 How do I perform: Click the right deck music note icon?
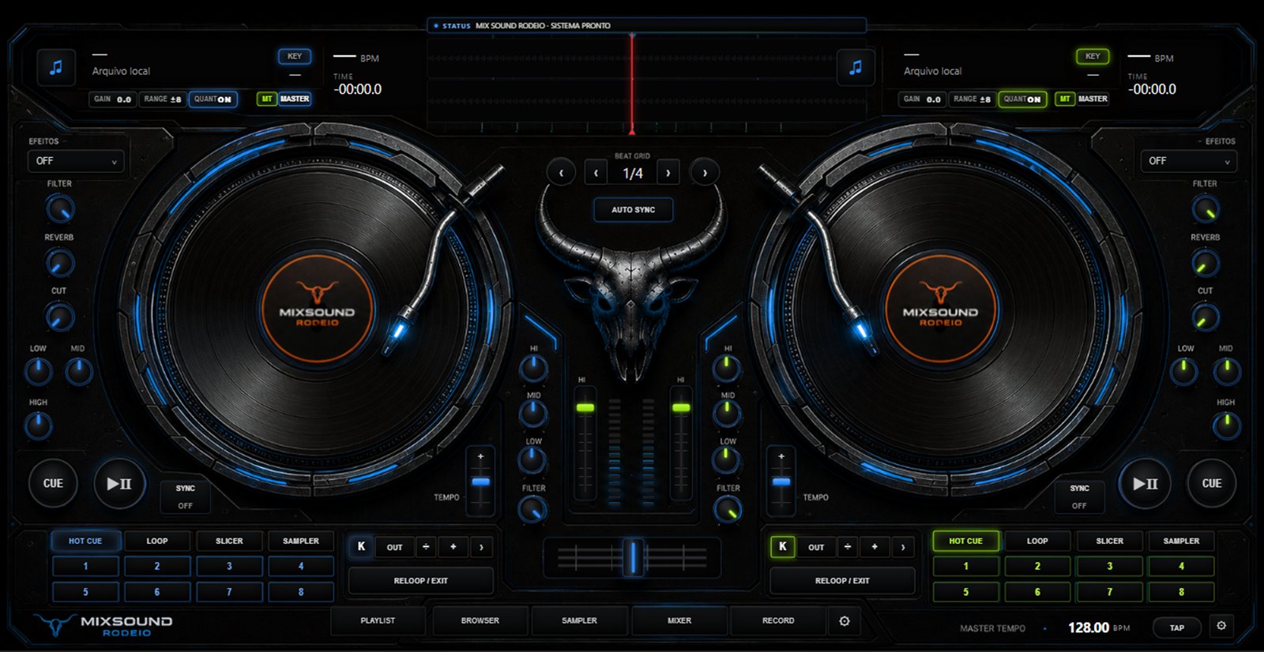pos(856,68)
